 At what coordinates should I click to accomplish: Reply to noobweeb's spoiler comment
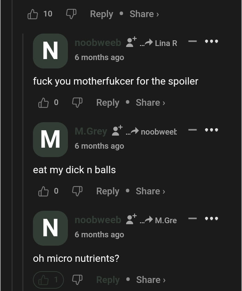(x=108, y=103)
